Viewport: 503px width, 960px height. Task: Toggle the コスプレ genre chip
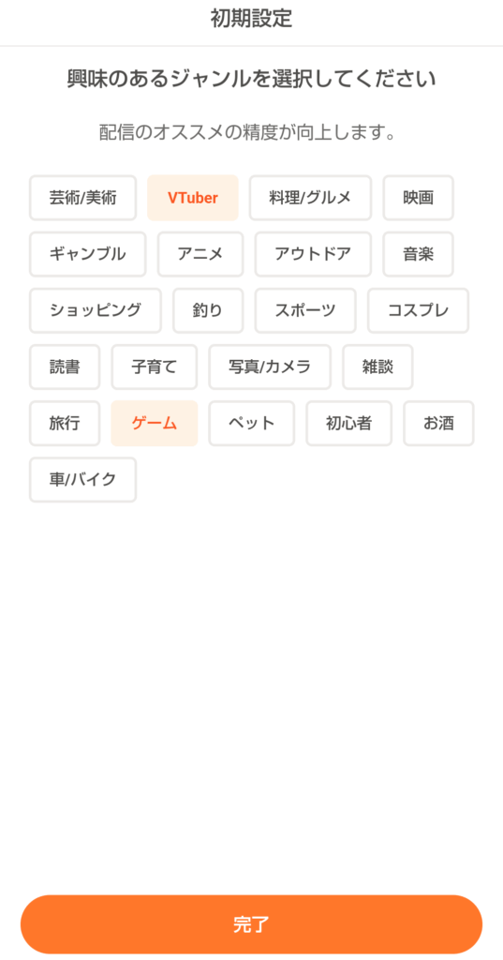(418, 310)
